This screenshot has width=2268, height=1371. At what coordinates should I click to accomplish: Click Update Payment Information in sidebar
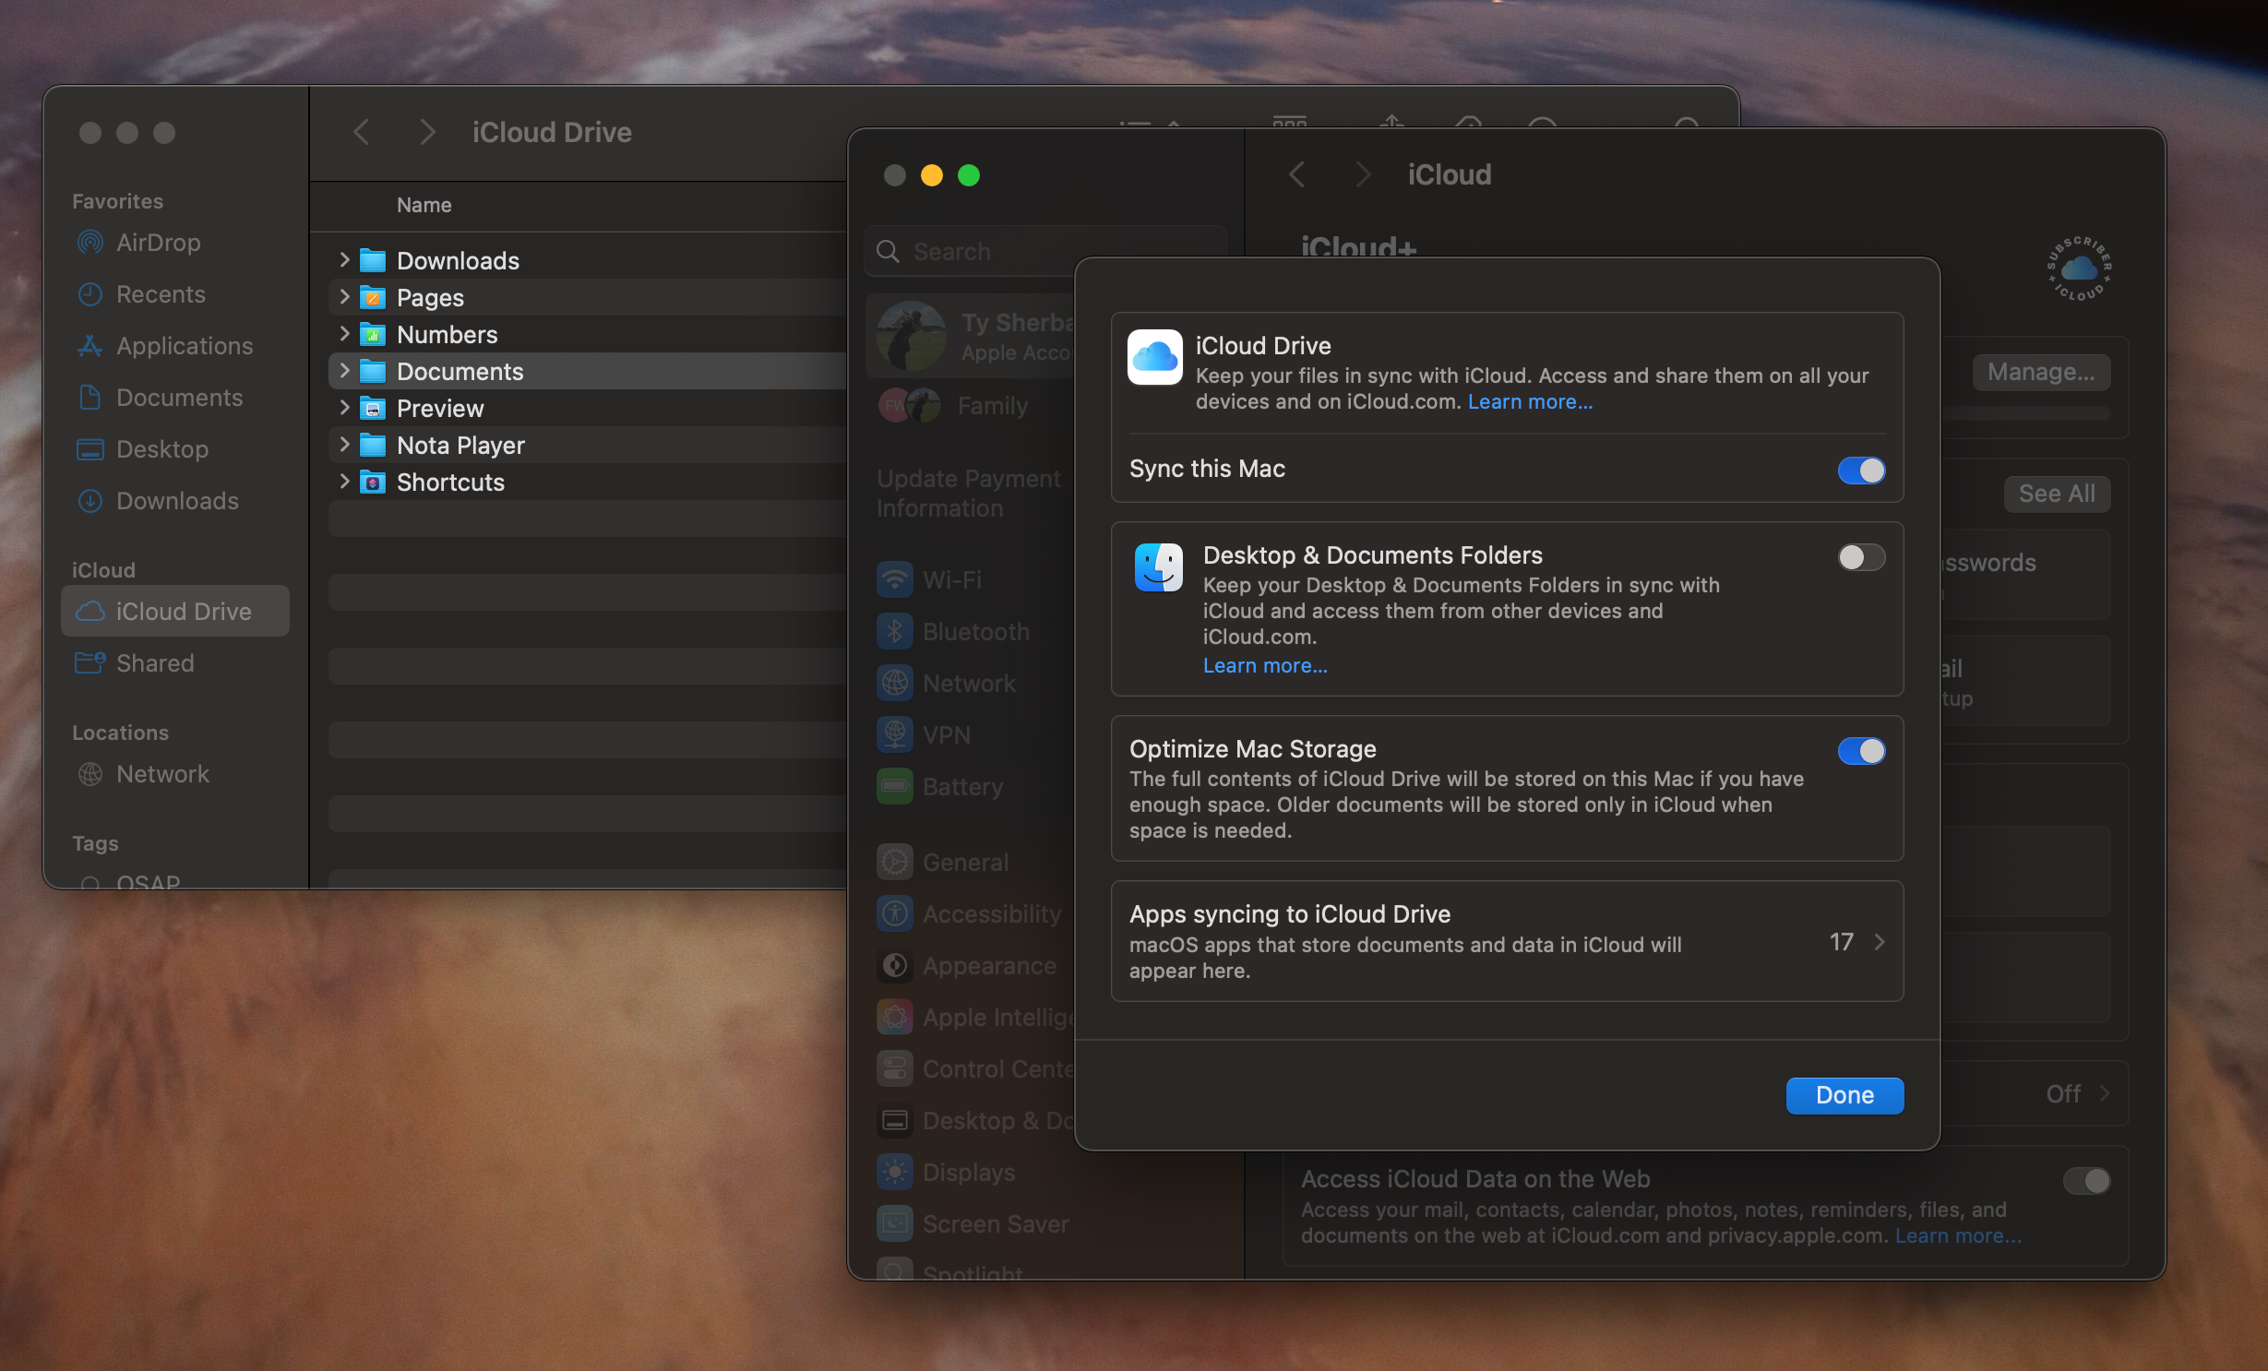[x=969, y=493]
